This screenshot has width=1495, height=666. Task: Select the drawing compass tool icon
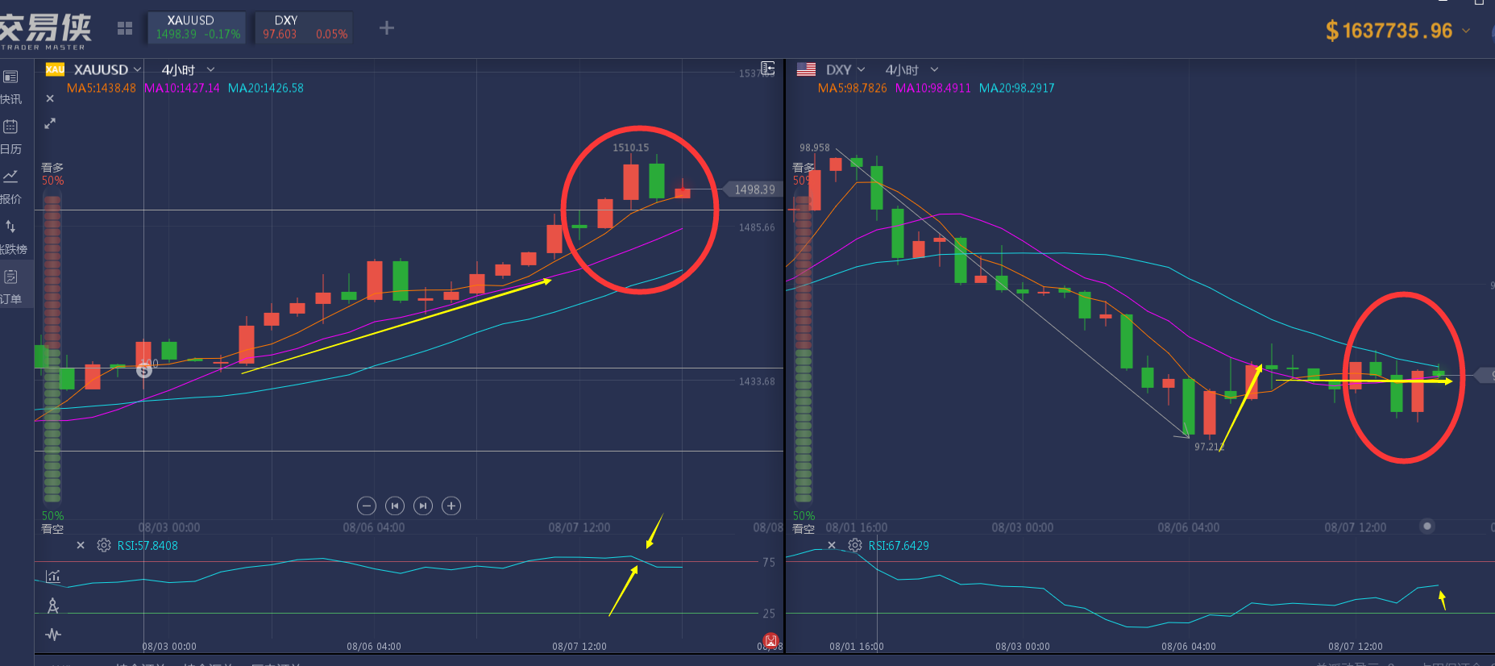click(x=53, y=606)
